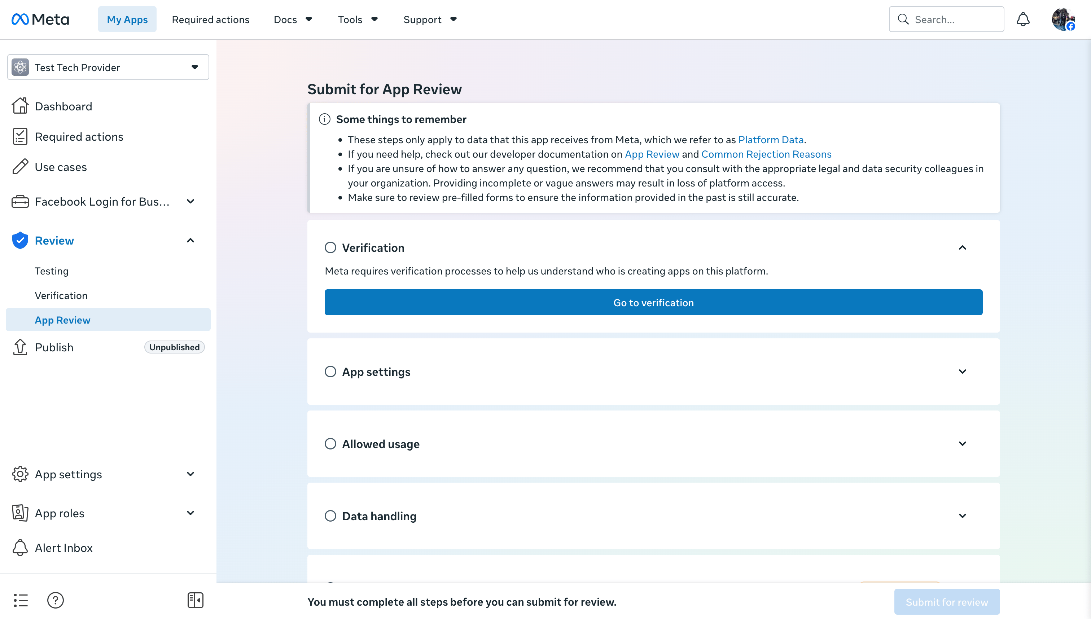Open Use cases in sidebar
Screen dimensions: 1091x619
pos(61,167)
